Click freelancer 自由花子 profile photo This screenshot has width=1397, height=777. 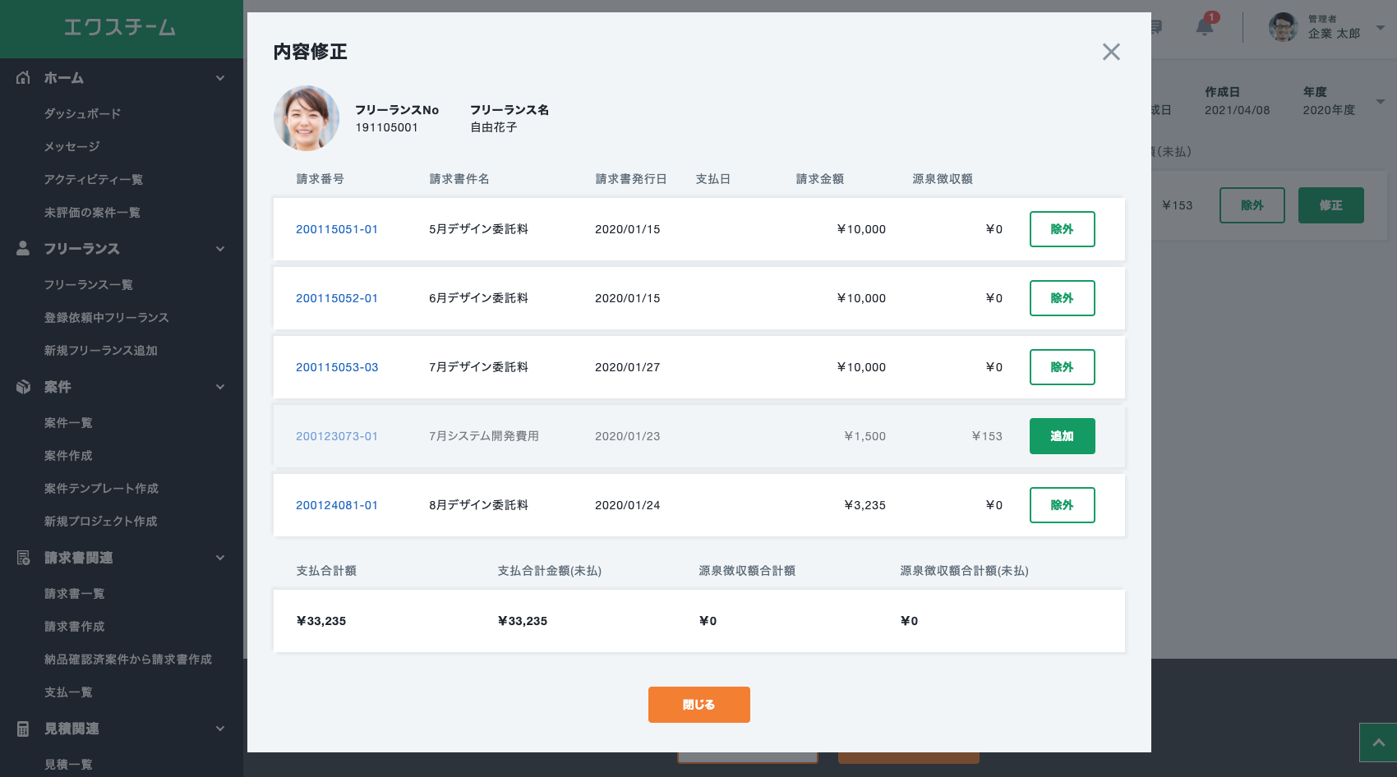(x=307, y=118)
